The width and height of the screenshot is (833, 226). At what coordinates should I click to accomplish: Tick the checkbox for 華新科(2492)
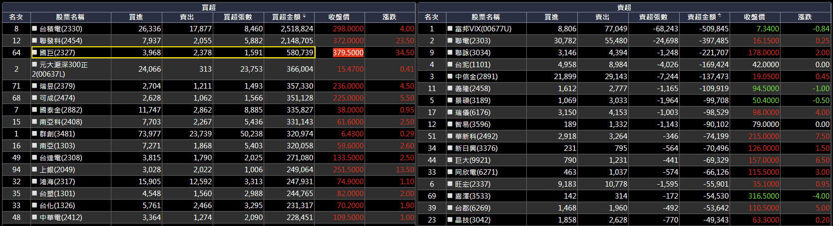[450, 136]
